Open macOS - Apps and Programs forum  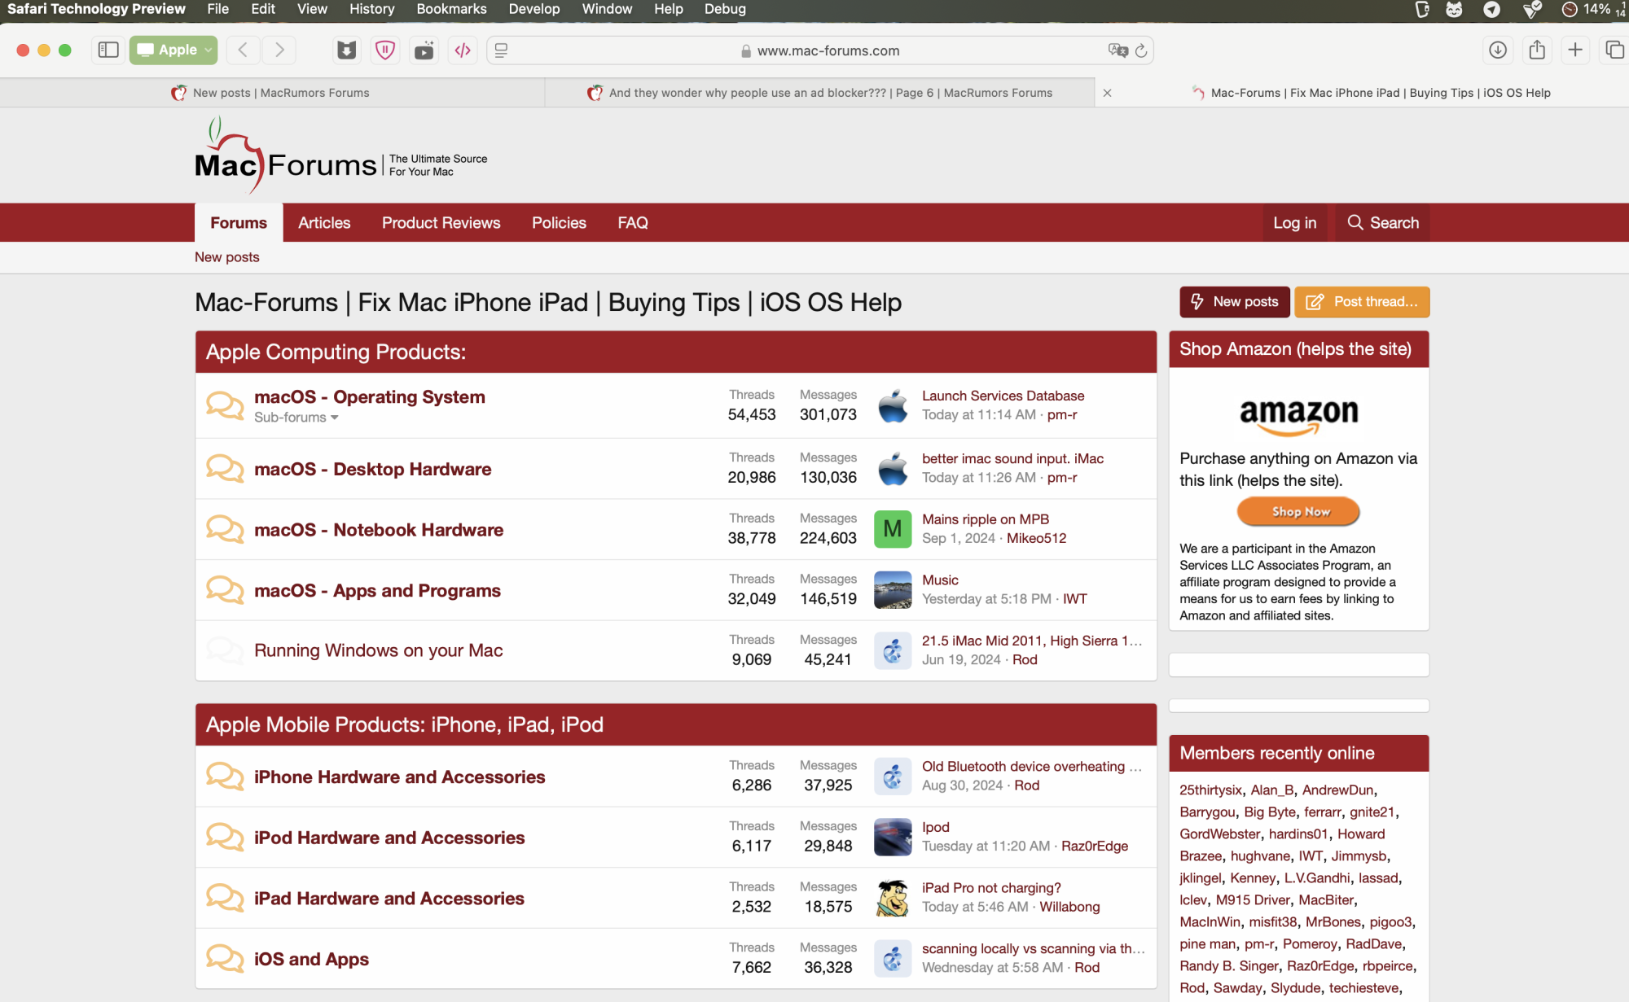(377, 591)
